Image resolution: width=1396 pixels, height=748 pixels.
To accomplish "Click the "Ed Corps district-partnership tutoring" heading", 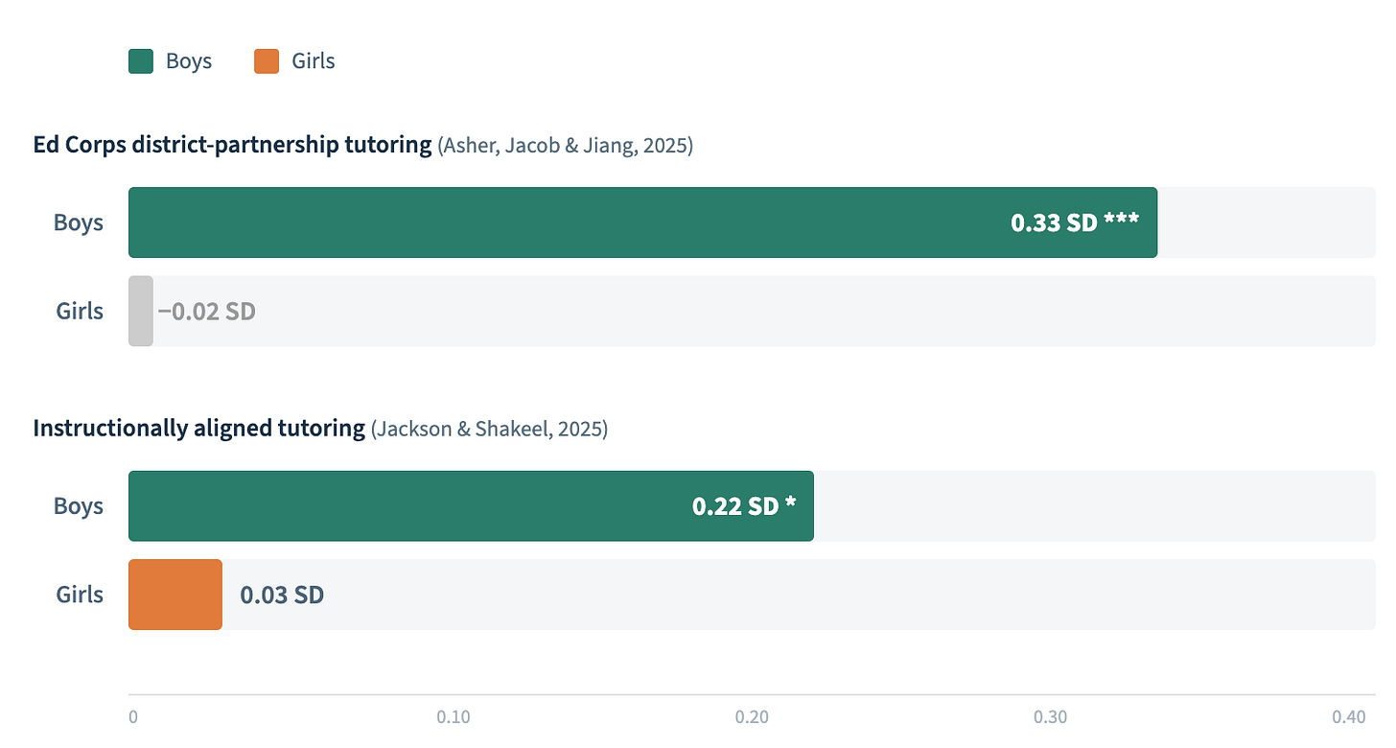I will coord(232,145).
